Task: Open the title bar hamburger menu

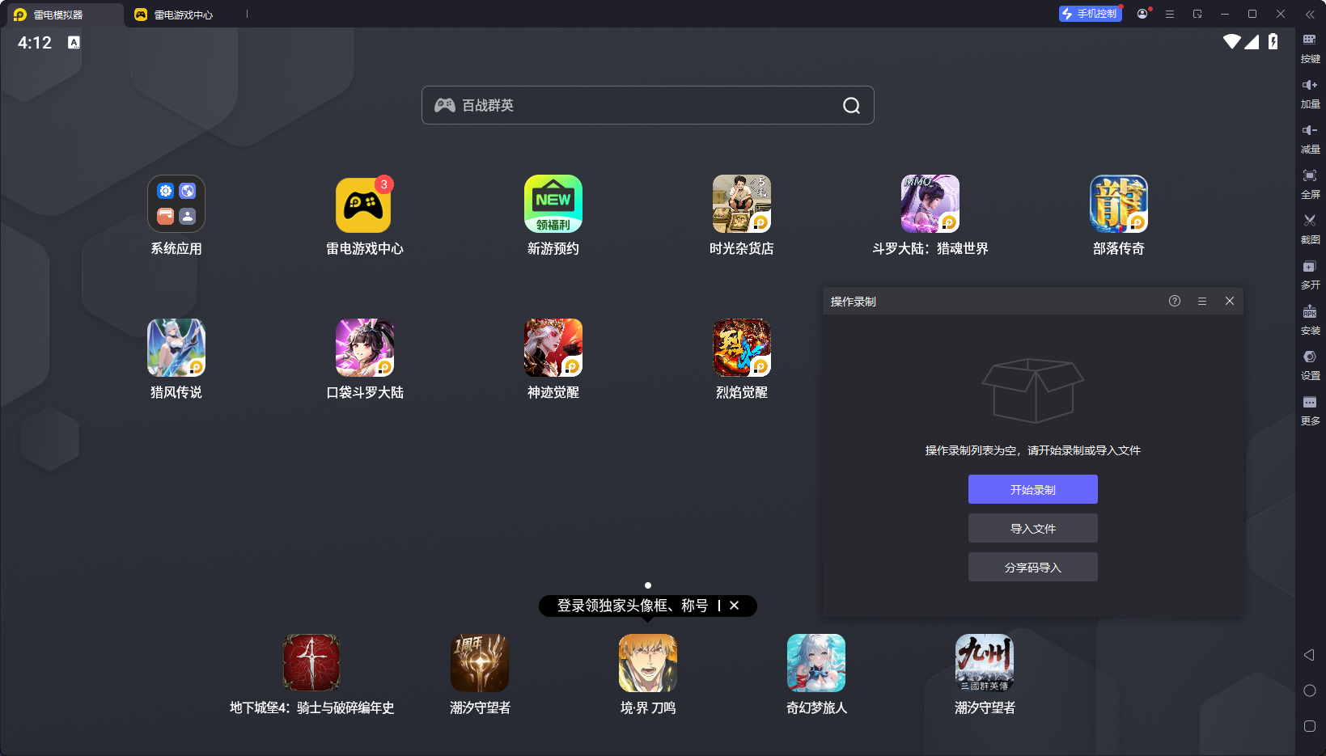Action: (x=1170, y=14)
